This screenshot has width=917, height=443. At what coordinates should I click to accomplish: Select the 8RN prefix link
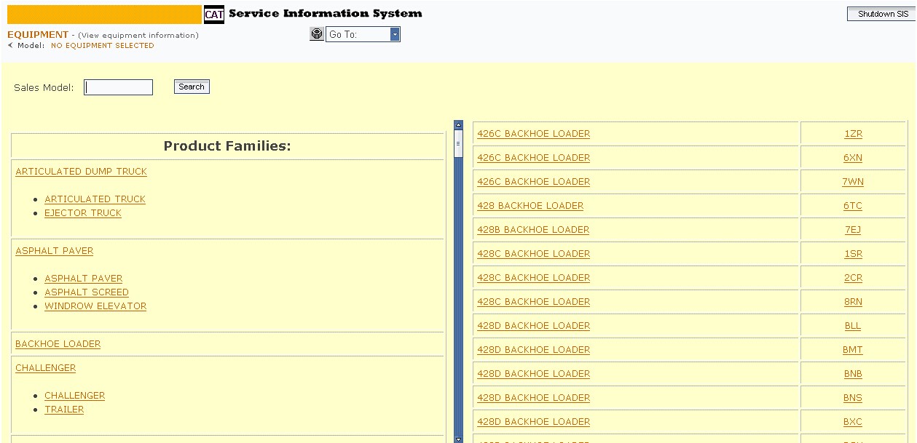853,302
